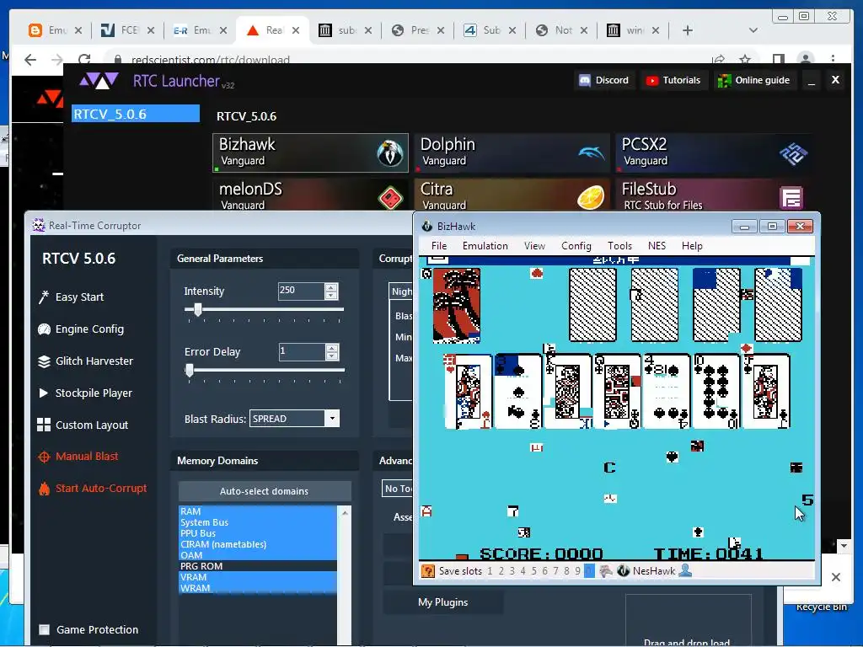Click Start Auto-Corrupt
The image size is (863, 647).
(x=93, y=488)
